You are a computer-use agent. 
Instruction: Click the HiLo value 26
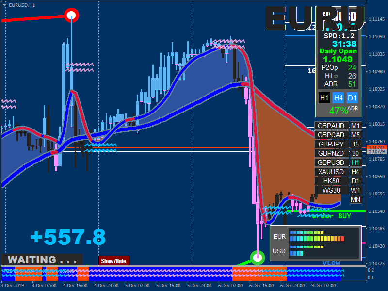pyautogui.click(x=352, y=76)
